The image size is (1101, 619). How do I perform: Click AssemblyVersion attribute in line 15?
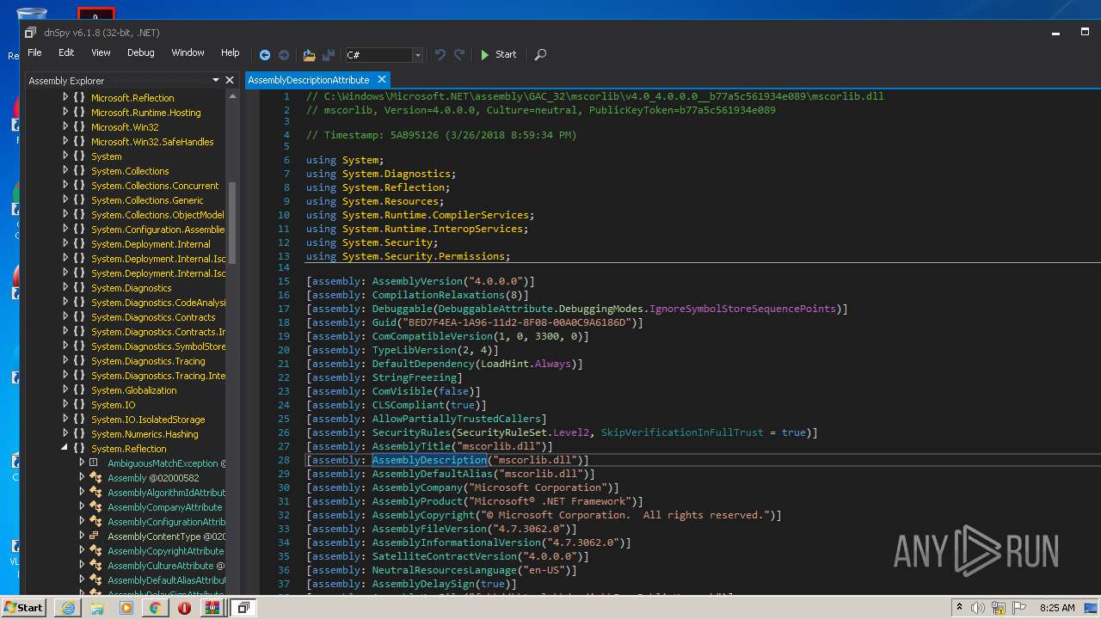pyautogui.click(x=417, y=281)
